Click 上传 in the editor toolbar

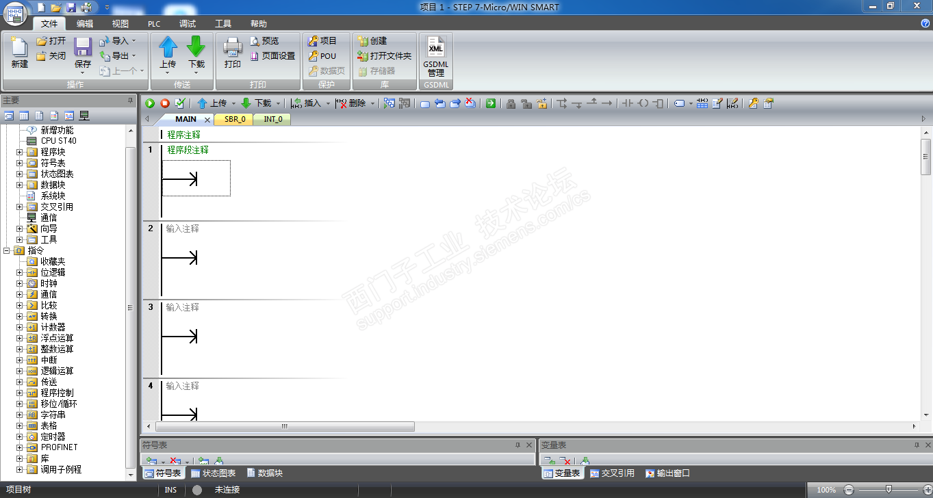click(x=212, y=103)
